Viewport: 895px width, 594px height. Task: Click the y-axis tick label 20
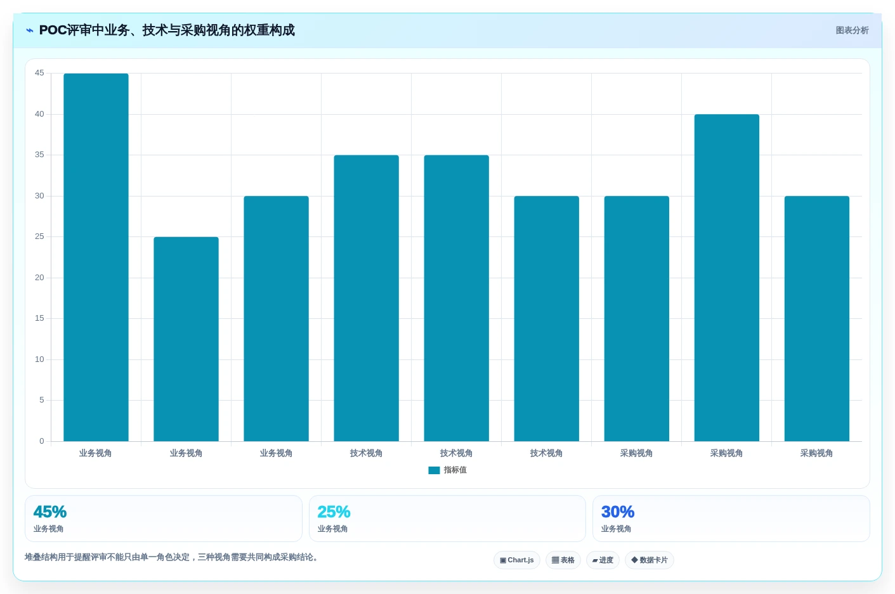coord(39,278)
